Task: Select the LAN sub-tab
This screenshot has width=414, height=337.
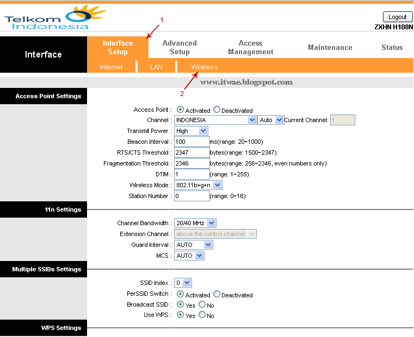Action: [x=156, y=67]
